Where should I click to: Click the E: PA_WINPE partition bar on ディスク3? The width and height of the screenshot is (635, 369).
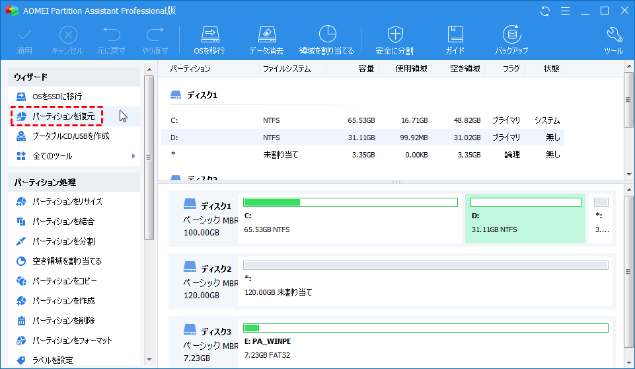[x=426, y=328]
